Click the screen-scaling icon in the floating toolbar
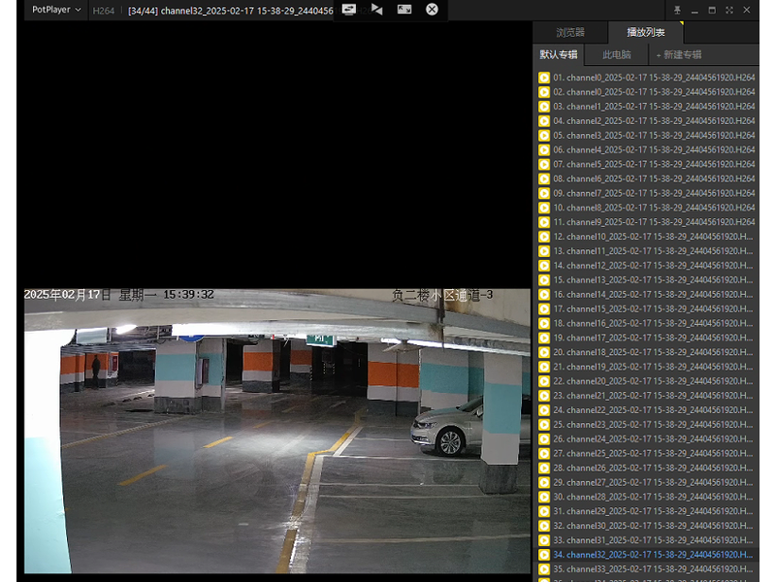 coord(404,10)
